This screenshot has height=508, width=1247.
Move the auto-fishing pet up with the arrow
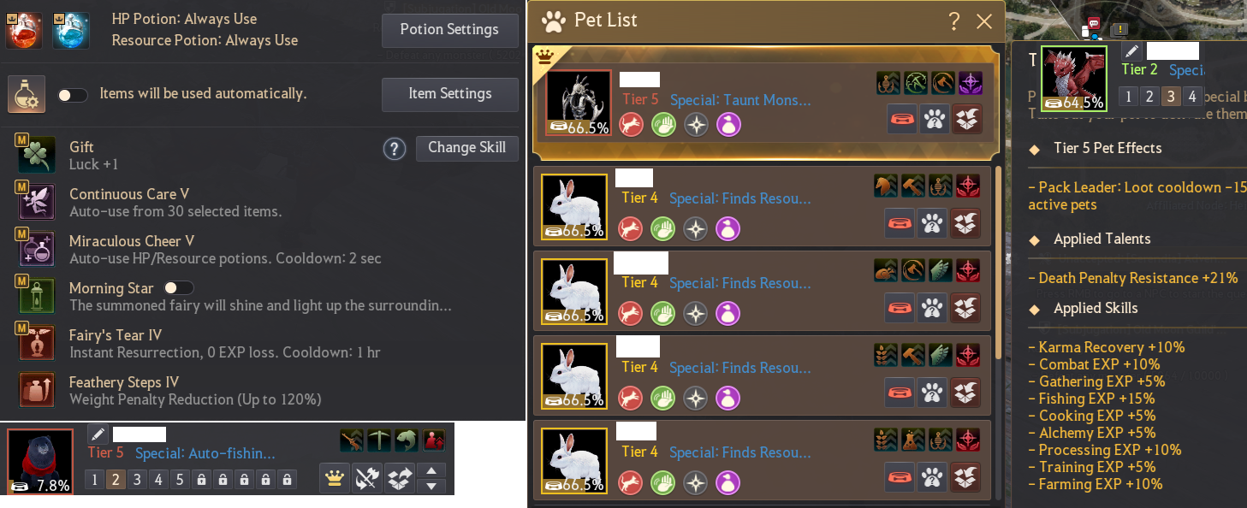[x=431, y=470]
